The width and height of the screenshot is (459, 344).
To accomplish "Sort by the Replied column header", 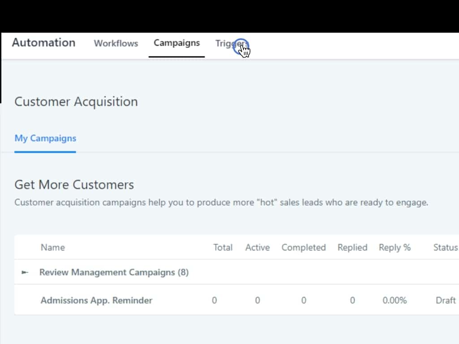I will (352, 247).
